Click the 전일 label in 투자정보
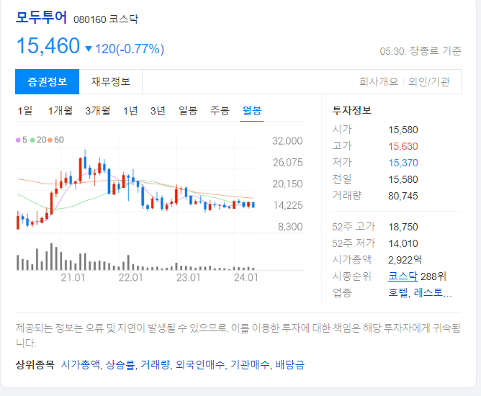Viewport: 481px width, 396px height. (x=342, y=179)
